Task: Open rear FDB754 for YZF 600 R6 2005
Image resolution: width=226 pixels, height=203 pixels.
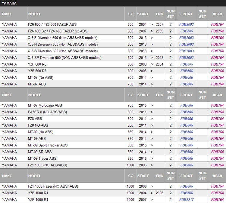Action: [x=217, y=71]
